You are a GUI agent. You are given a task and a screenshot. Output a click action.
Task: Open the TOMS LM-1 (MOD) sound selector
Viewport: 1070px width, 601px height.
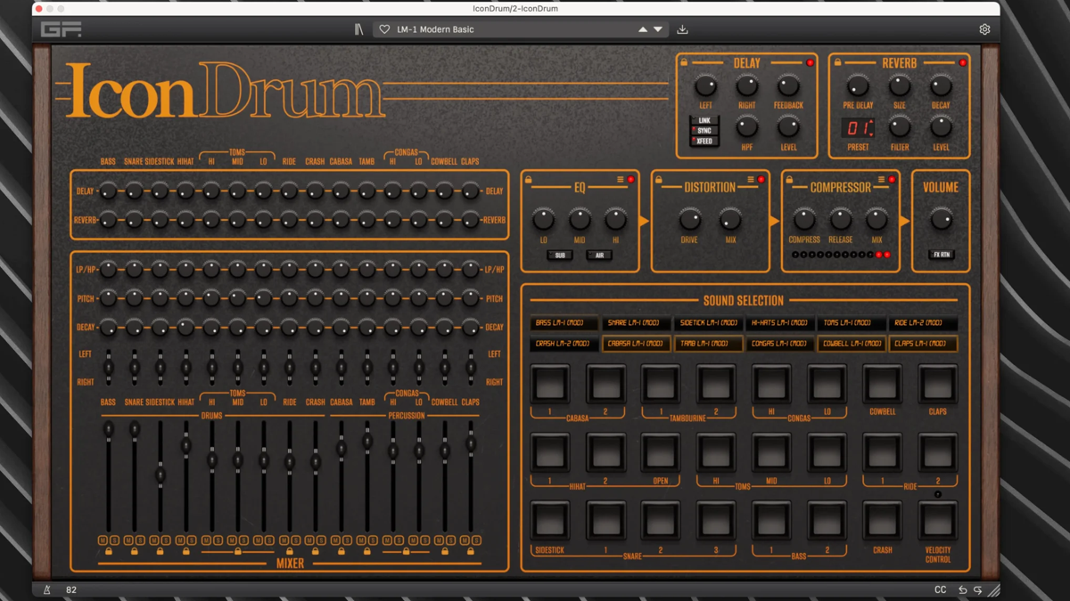(x=851, y=323)
